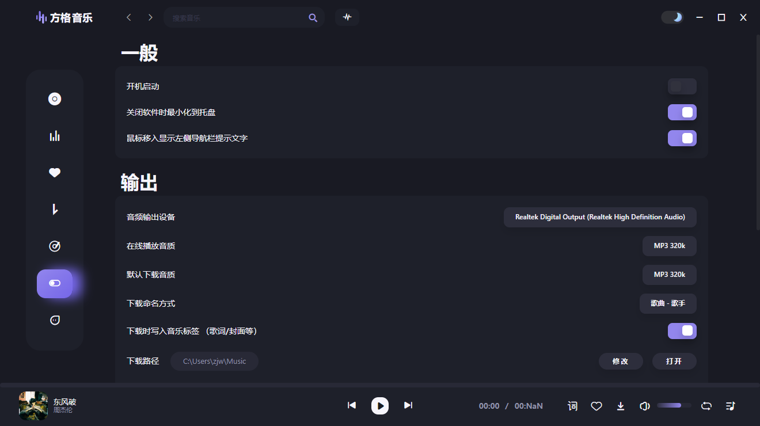This screenshot has height=426, width=760.
Task: Open the 在线播放音质 quality selector
Action: coord(669,246)
